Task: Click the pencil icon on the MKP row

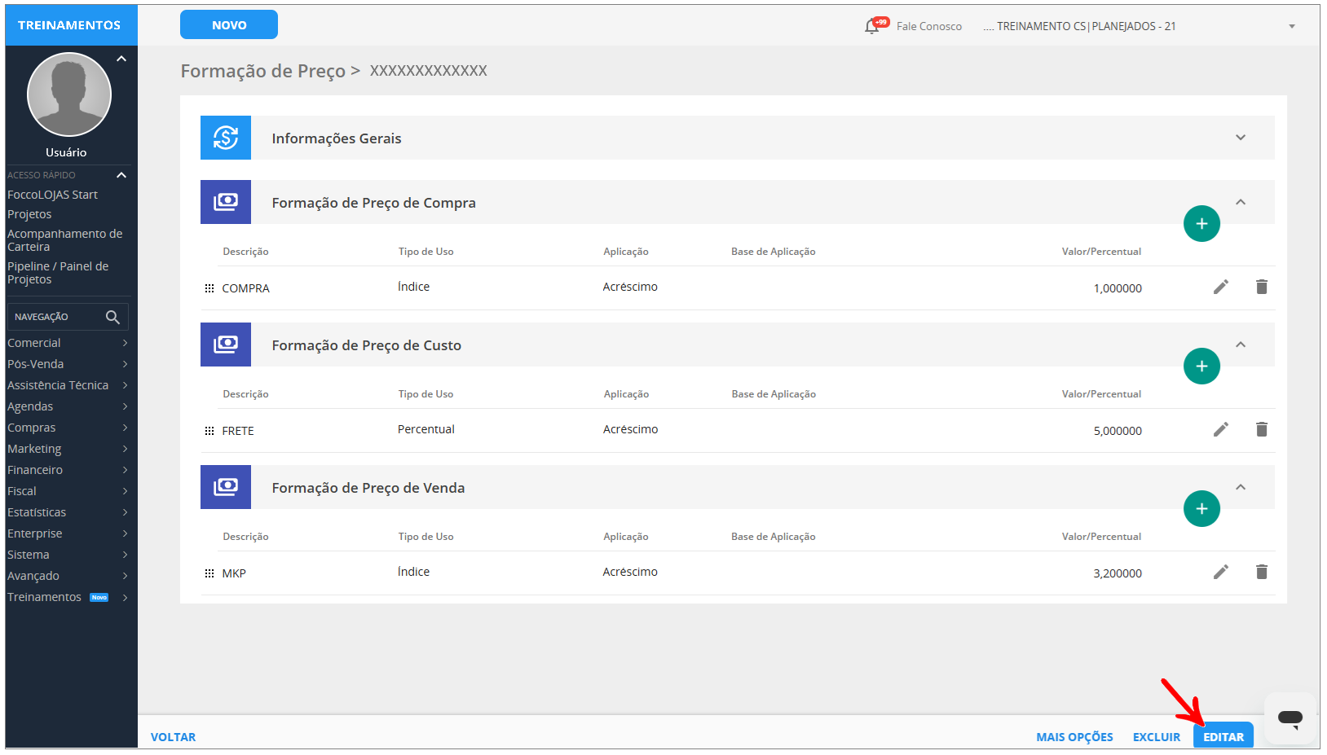Action: [x=1220, y=572]
